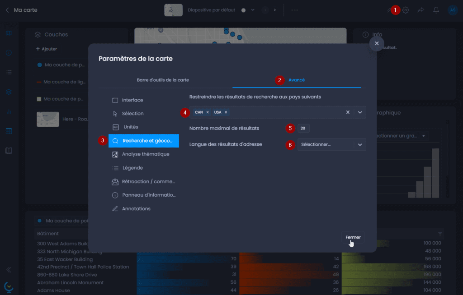This screenshot has height=295, width=463.
Task: Select the point layer Ma couche de p...
Action: pos(61,65)
